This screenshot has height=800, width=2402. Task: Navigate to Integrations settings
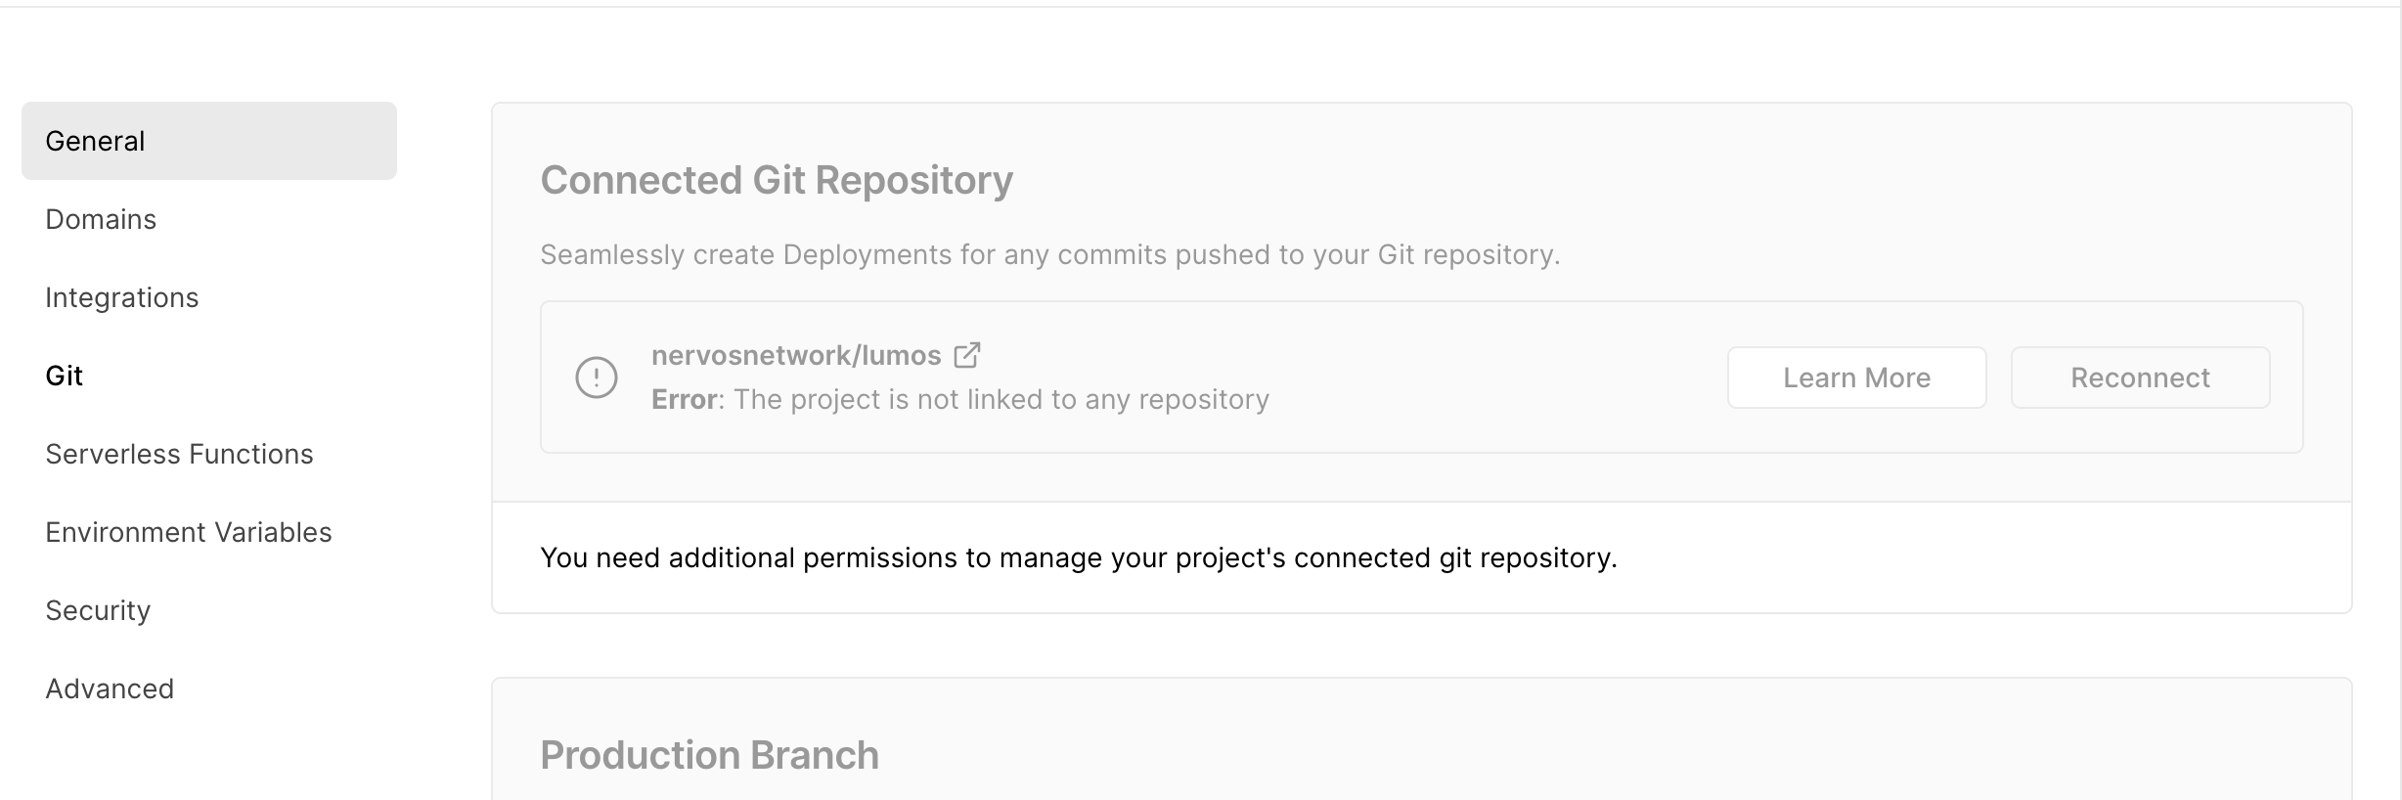coord(122,297)
